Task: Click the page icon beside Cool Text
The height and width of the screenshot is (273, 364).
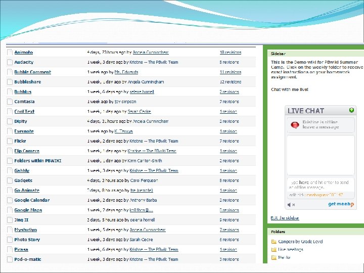Action: pos(10,111)
